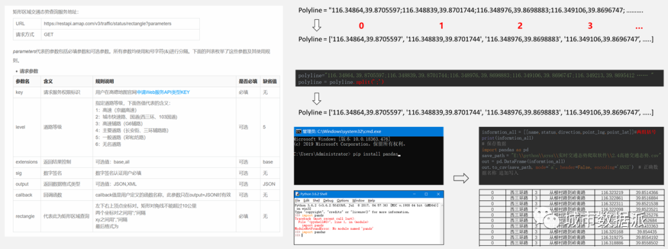Open the Options menu in Python Shell

pyautogui.click(x=343, y=200)
